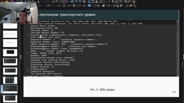Select slide thumbnail 3 in the panel
Viewport: 184px width, 103px height.
(10, 34)
